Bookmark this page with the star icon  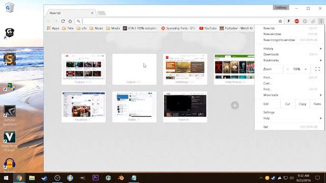pyautogui.click(x=280, y=21)
